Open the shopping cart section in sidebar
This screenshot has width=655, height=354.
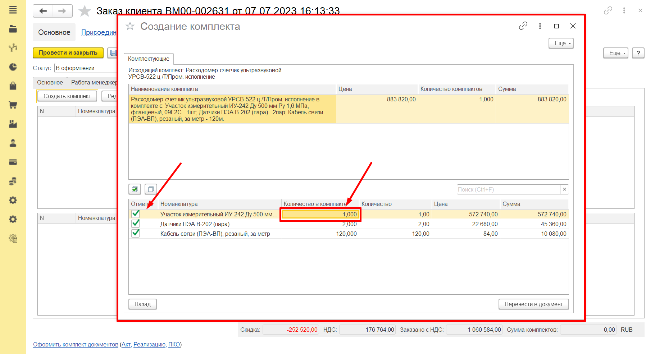pyautogui.click(x=13, y=105)
